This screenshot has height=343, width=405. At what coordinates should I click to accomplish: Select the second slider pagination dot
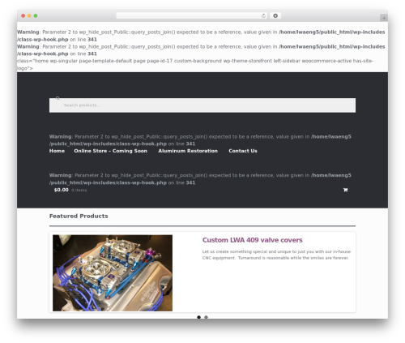click(206, 317)
